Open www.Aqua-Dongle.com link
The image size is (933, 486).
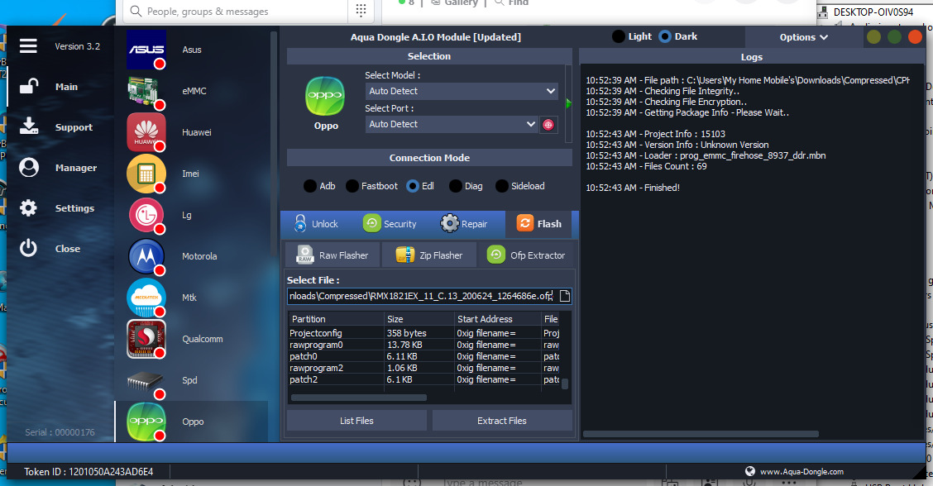801,472
